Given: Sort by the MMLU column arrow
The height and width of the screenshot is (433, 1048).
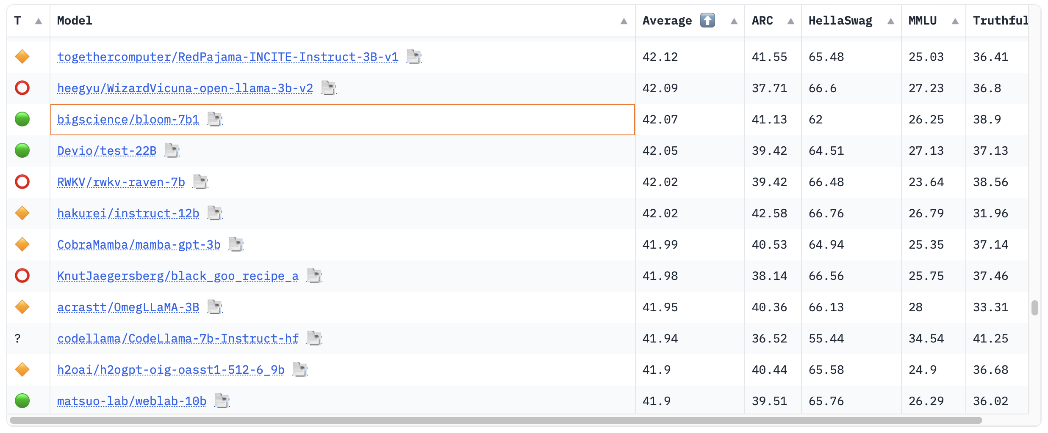Looking at the screenshot, I should 955,21.
